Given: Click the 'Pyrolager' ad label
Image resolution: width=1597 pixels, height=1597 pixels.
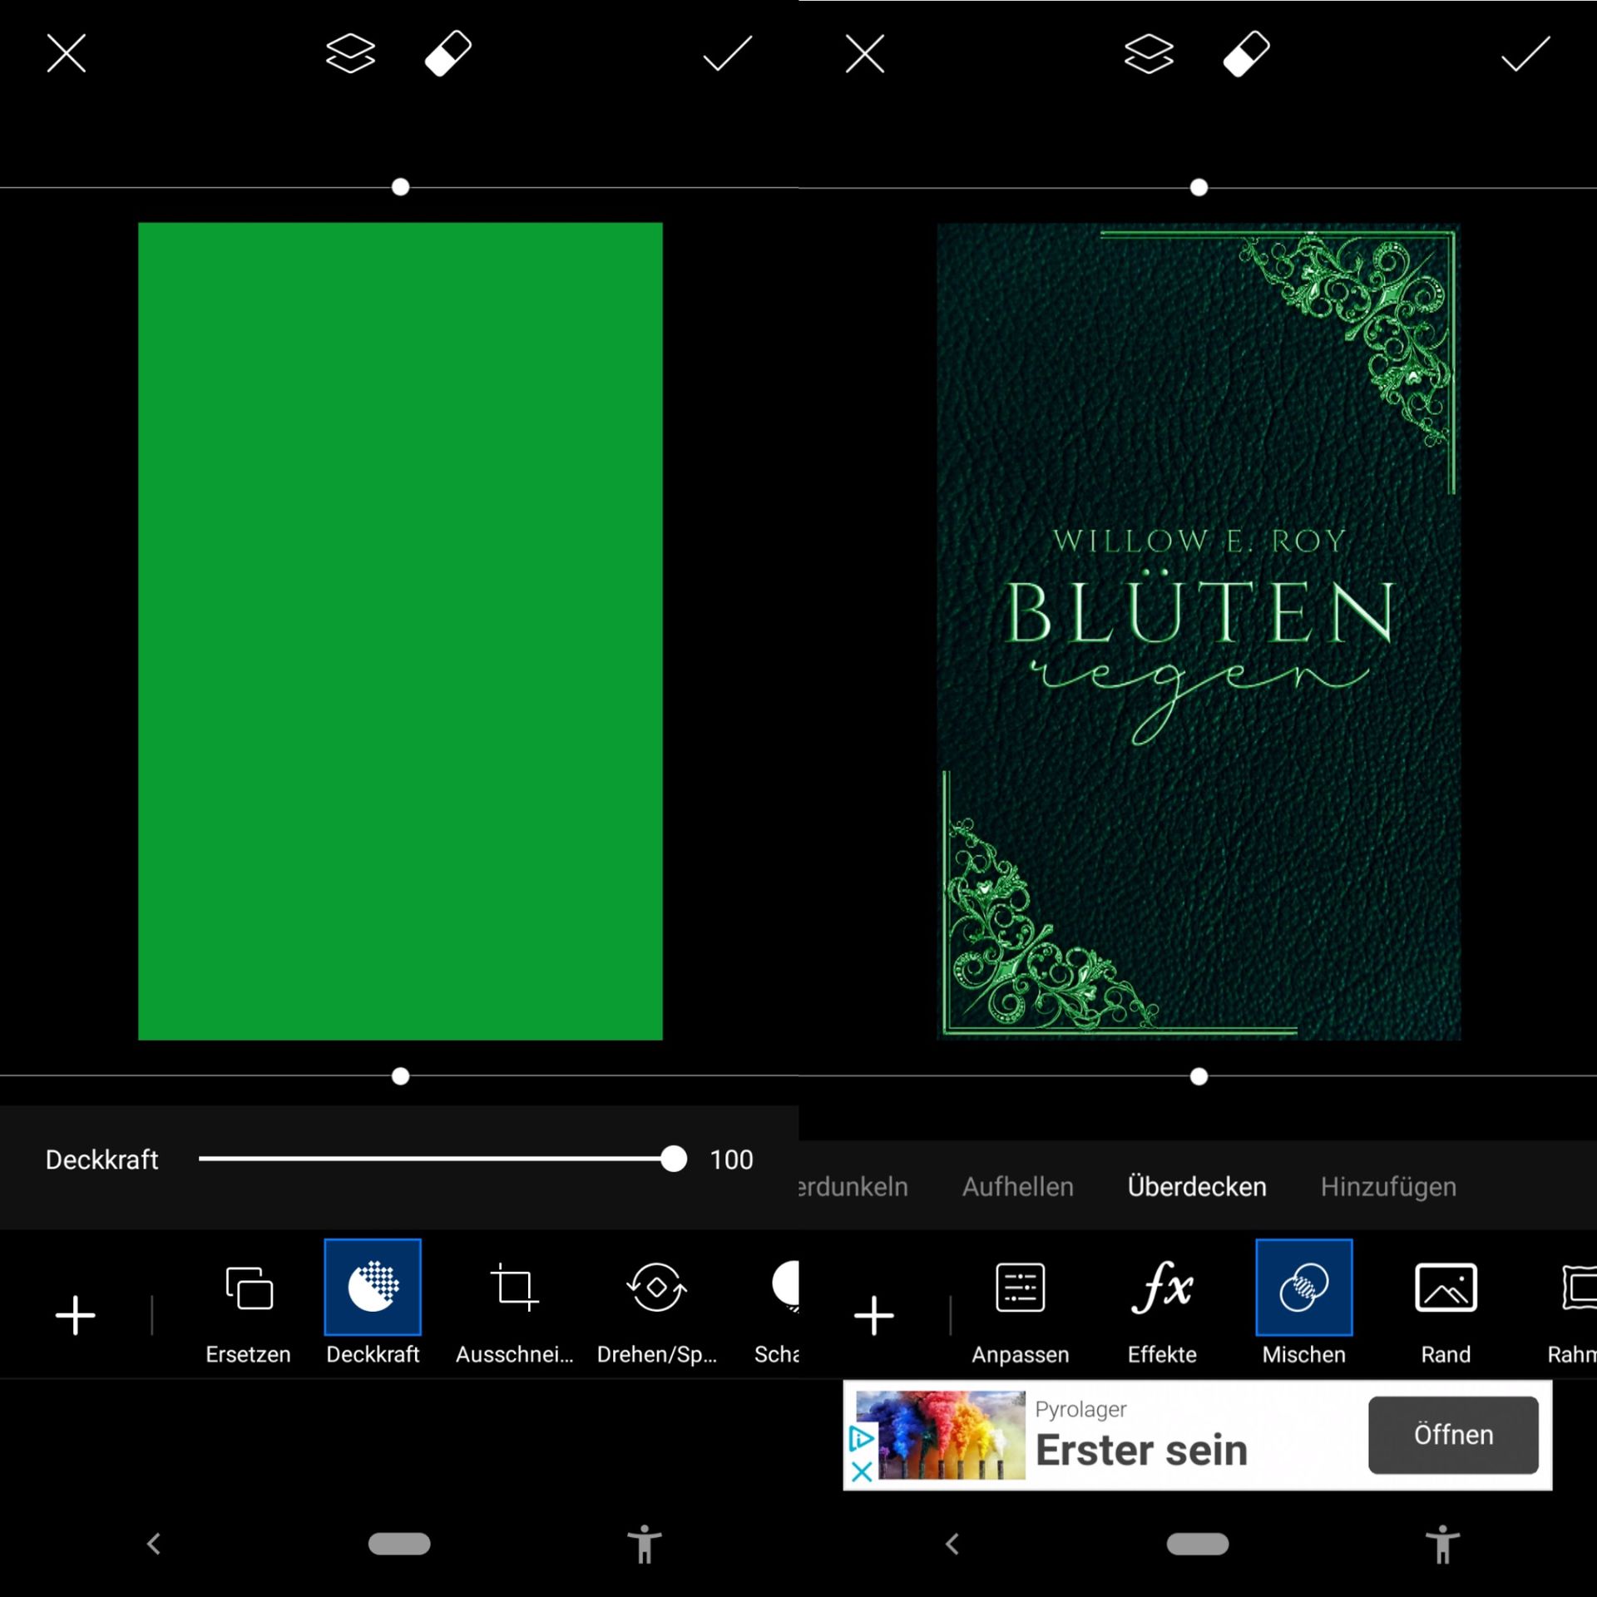Looking at the screenshot, I should click(x=1080, y=1409).
